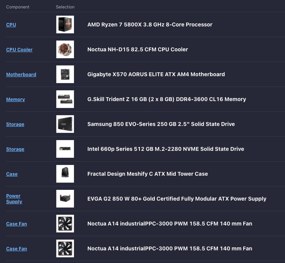The image size is (285, 263).
Task: Open Storage link for Intel 660p
Action: coord(15,149)
